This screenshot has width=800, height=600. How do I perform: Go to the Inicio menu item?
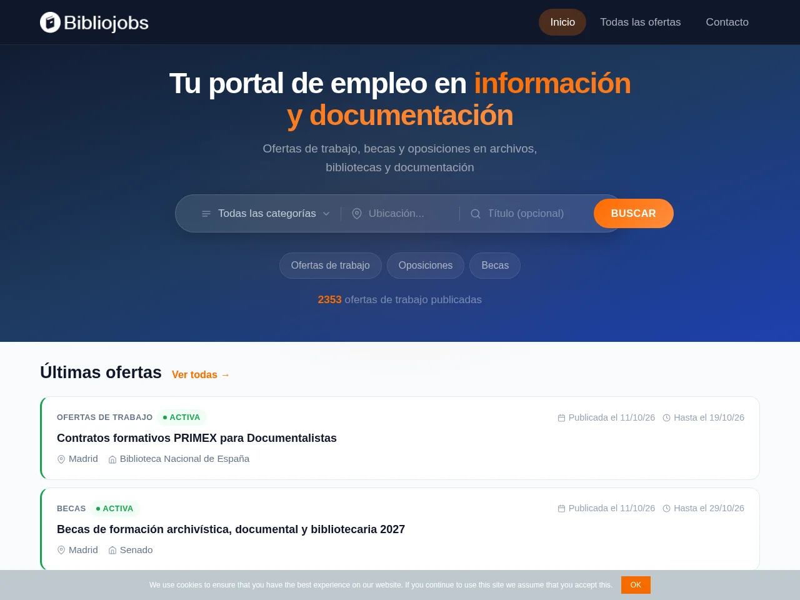pos(562,22)
